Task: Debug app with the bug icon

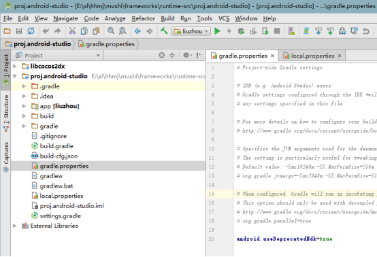Action: [241, 31]
